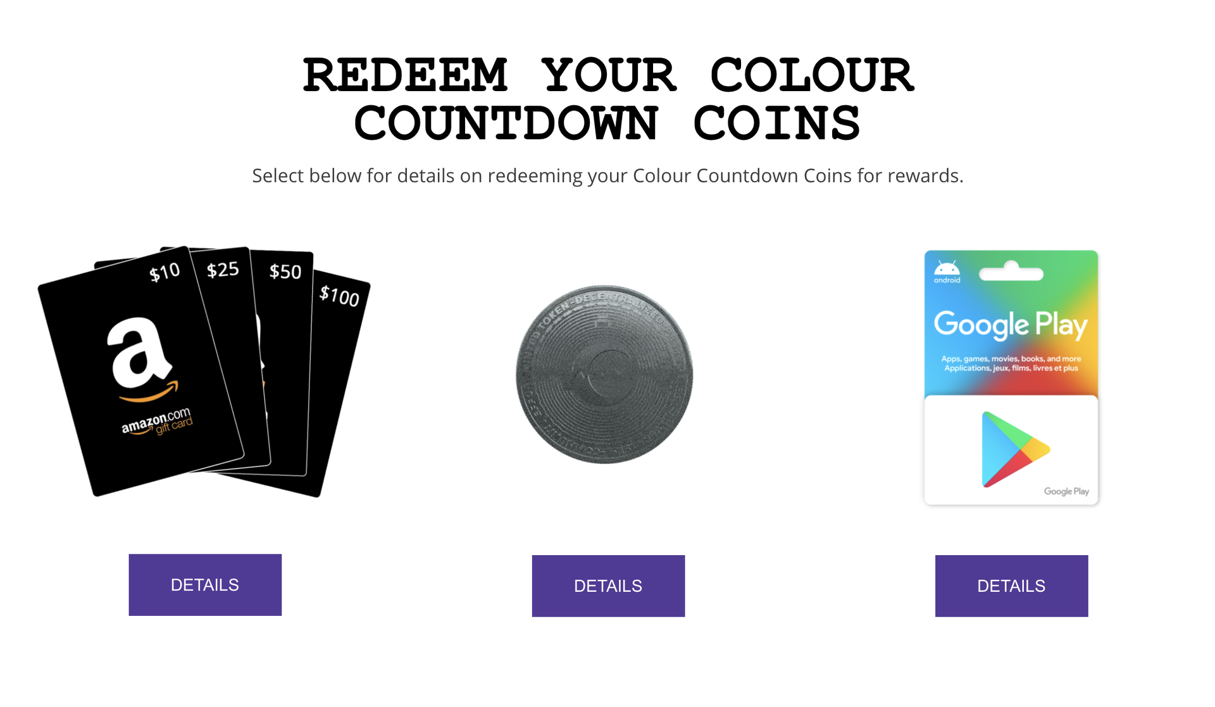Click the orange Amazon smile arrow
This screenshot has height=707, width=1215.
149,392
